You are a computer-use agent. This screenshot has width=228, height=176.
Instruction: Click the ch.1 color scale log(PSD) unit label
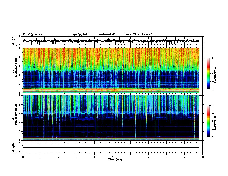point(216,75)
